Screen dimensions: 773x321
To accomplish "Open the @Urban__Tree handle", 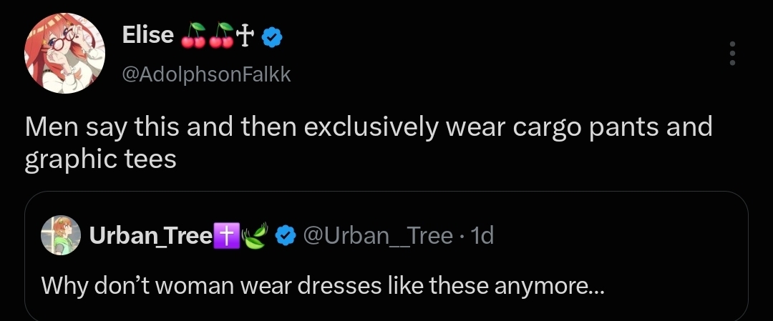I will (x=378, y=237).
